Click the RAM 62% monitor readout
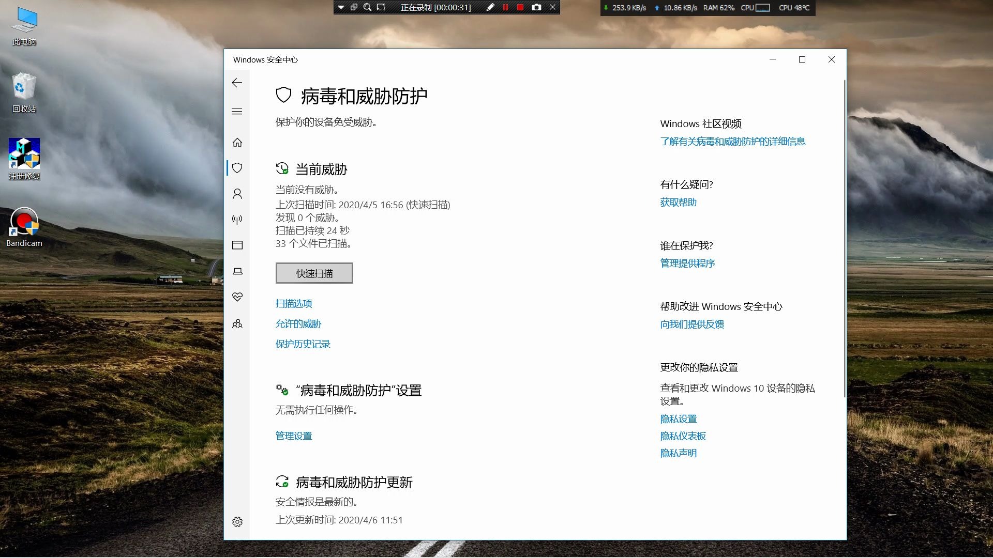The image size is (993, 558). pyautogui.click(x=719, y=8)
